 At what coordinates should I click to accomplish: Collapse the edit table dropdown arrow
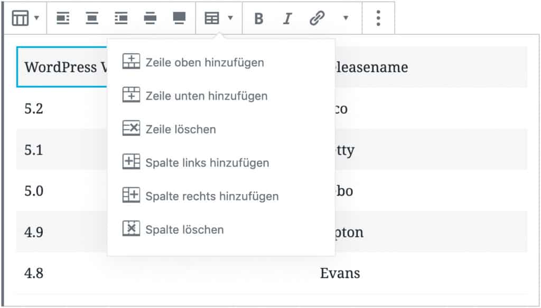[230, 17]
